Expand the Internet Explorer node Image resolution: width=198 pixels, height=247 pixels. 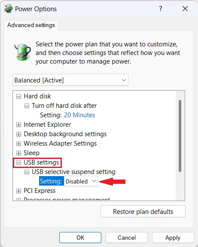18,125
